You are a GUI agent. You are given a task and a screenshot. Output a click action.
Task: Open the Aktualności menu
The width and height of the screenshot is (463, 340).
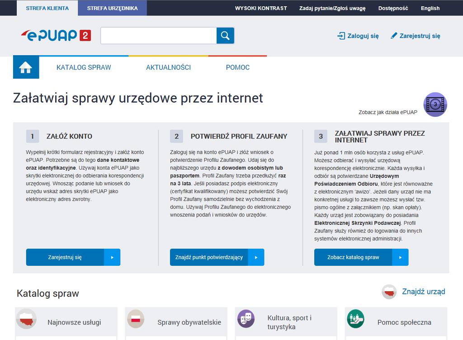pos(168,67)
